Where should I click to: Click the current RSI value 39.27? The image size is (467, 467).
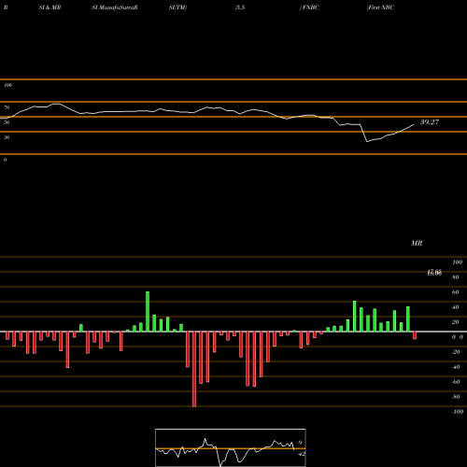(x=430, y=122)
